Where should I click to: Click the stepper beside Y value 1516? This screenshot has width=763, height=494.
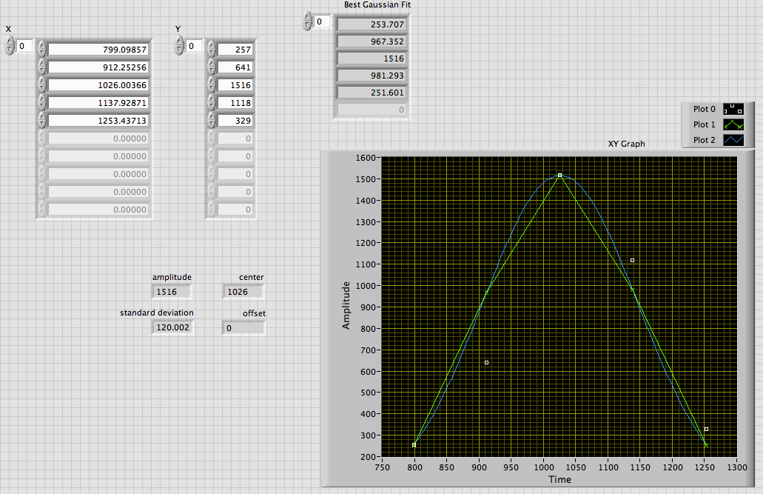211,84
